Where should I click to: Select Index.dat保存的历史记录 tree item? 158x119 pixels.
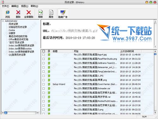tap(21, 45)
